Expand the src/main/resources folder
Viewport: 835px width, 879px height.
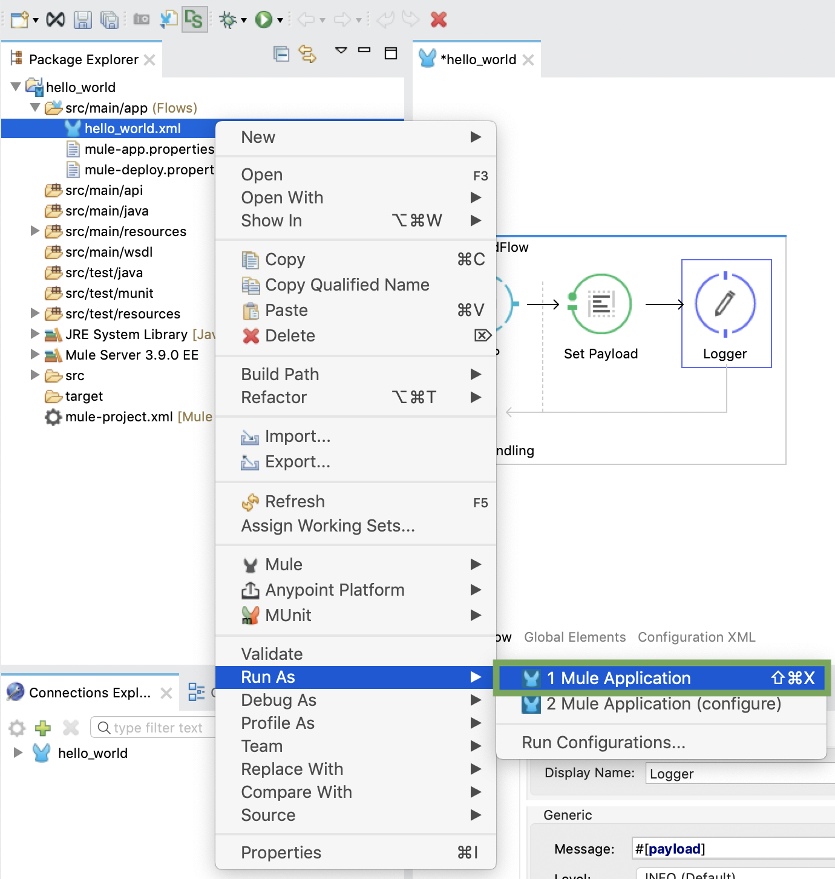click(x=35, y=231)
